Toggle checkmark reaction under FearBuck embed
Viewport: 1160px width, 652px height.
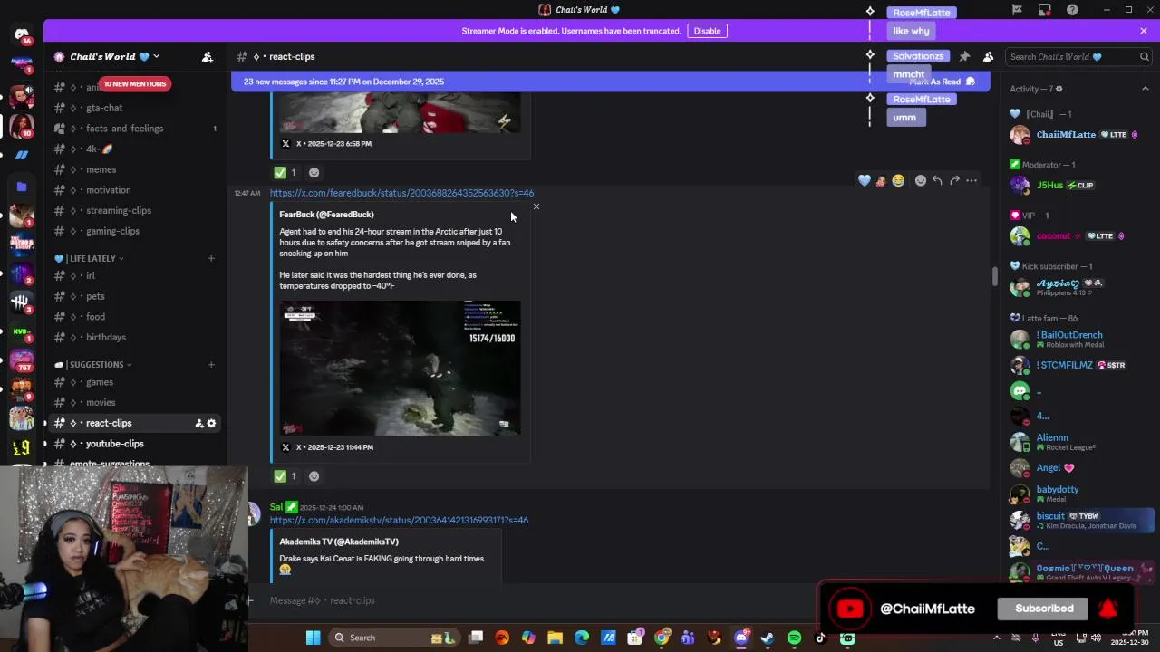click(286, 476)
